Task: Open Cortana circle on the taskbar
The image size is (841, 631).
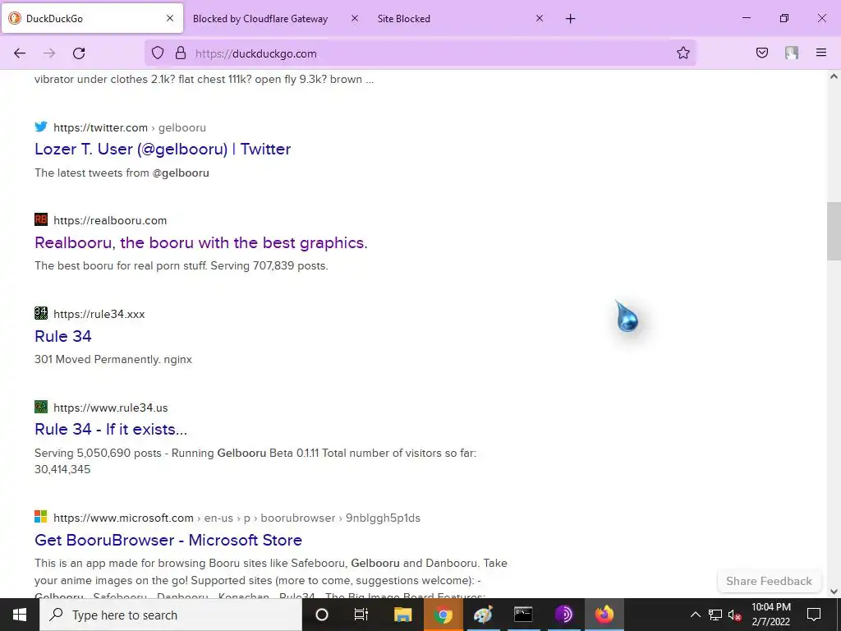Action: (322, 615)
